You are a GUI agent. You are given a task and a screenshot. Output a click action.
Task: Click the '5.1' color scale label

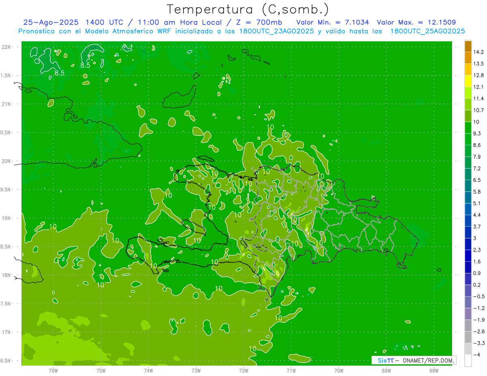pyautogui.click(x=477, y=203)
